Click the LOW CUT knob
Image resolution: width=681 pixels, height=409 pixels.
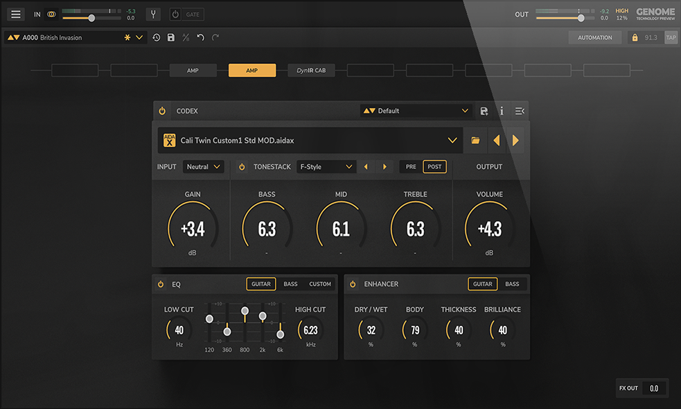pos(179,331)
